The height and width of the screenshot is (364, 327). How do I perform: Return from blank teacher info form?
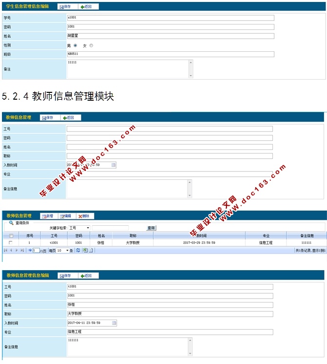coord(70,118)
